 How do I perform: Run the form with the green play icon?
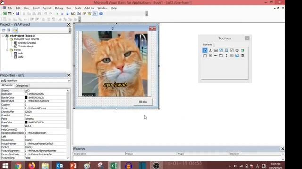coord(57,14)
